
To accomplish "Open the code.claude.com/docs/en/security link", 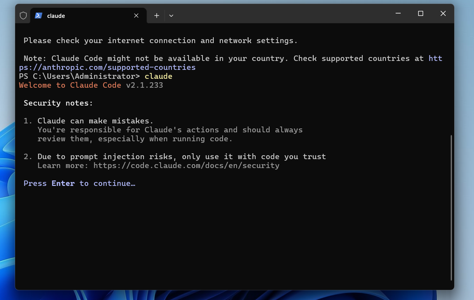I will pos(186,166).
